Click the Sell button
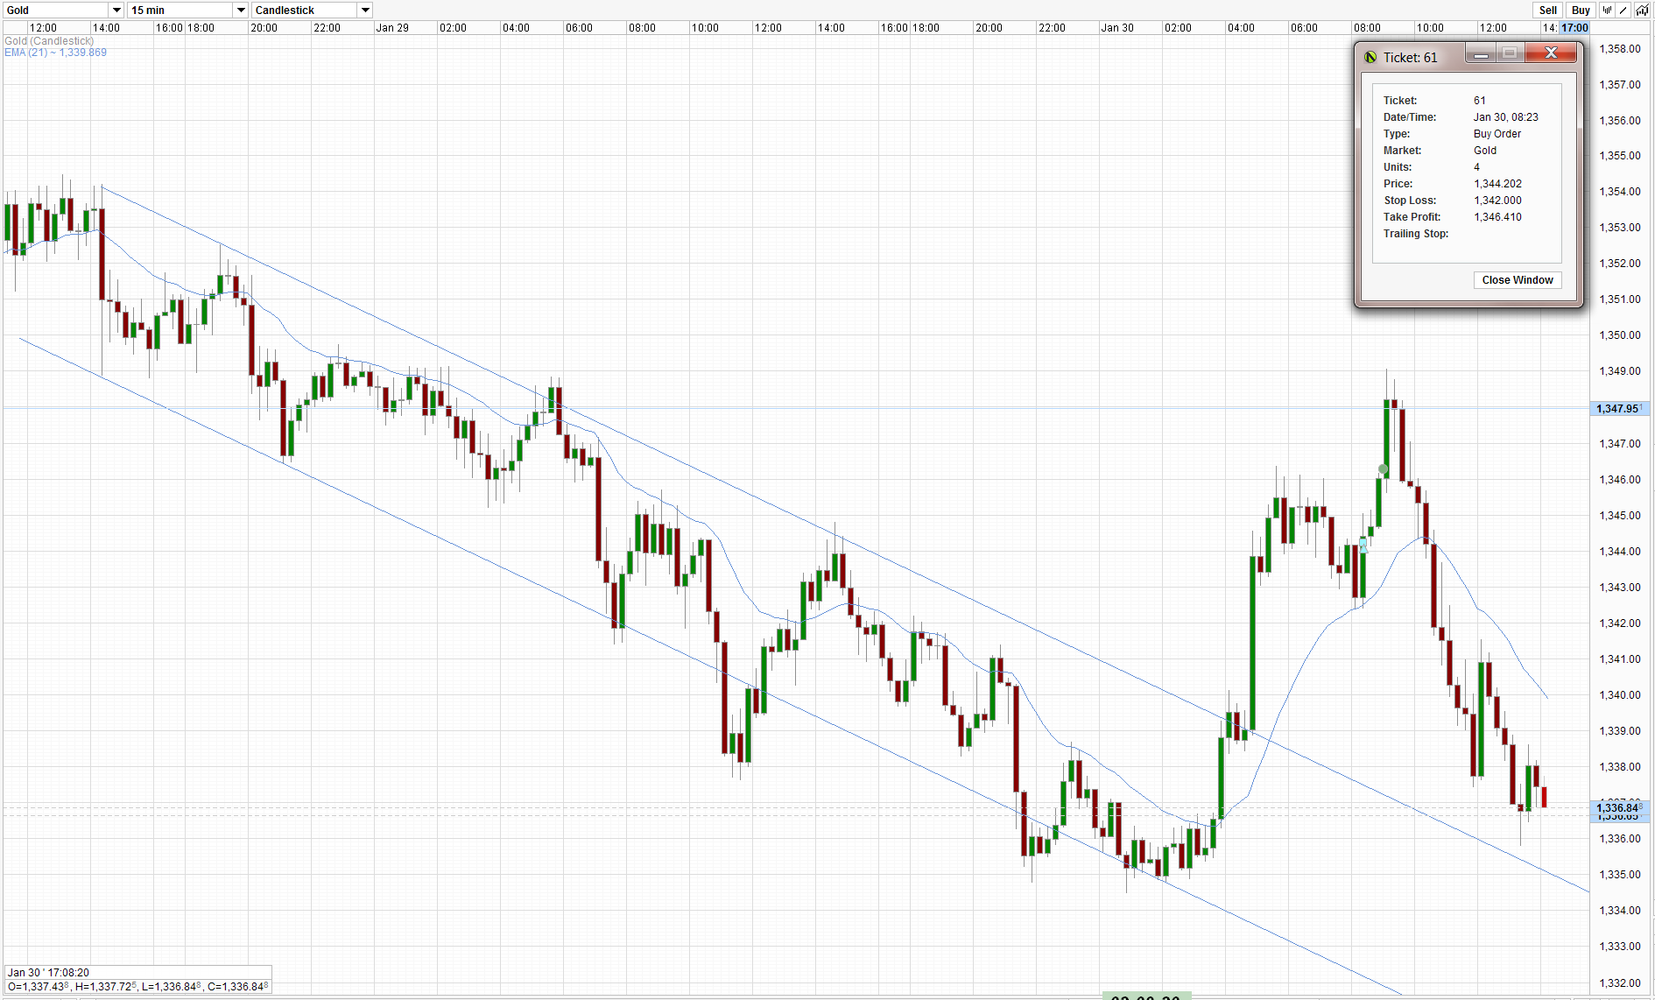Image resolution: width=1655 pixels, height=1000 pixels. click(1548, 10)
